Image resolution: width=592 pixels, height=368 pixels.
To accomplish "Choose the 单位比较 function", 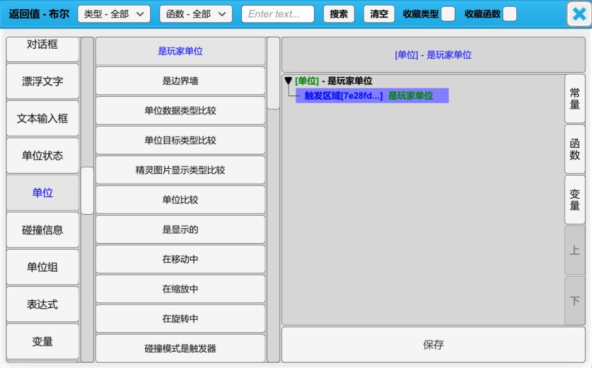I will [180, 200].
